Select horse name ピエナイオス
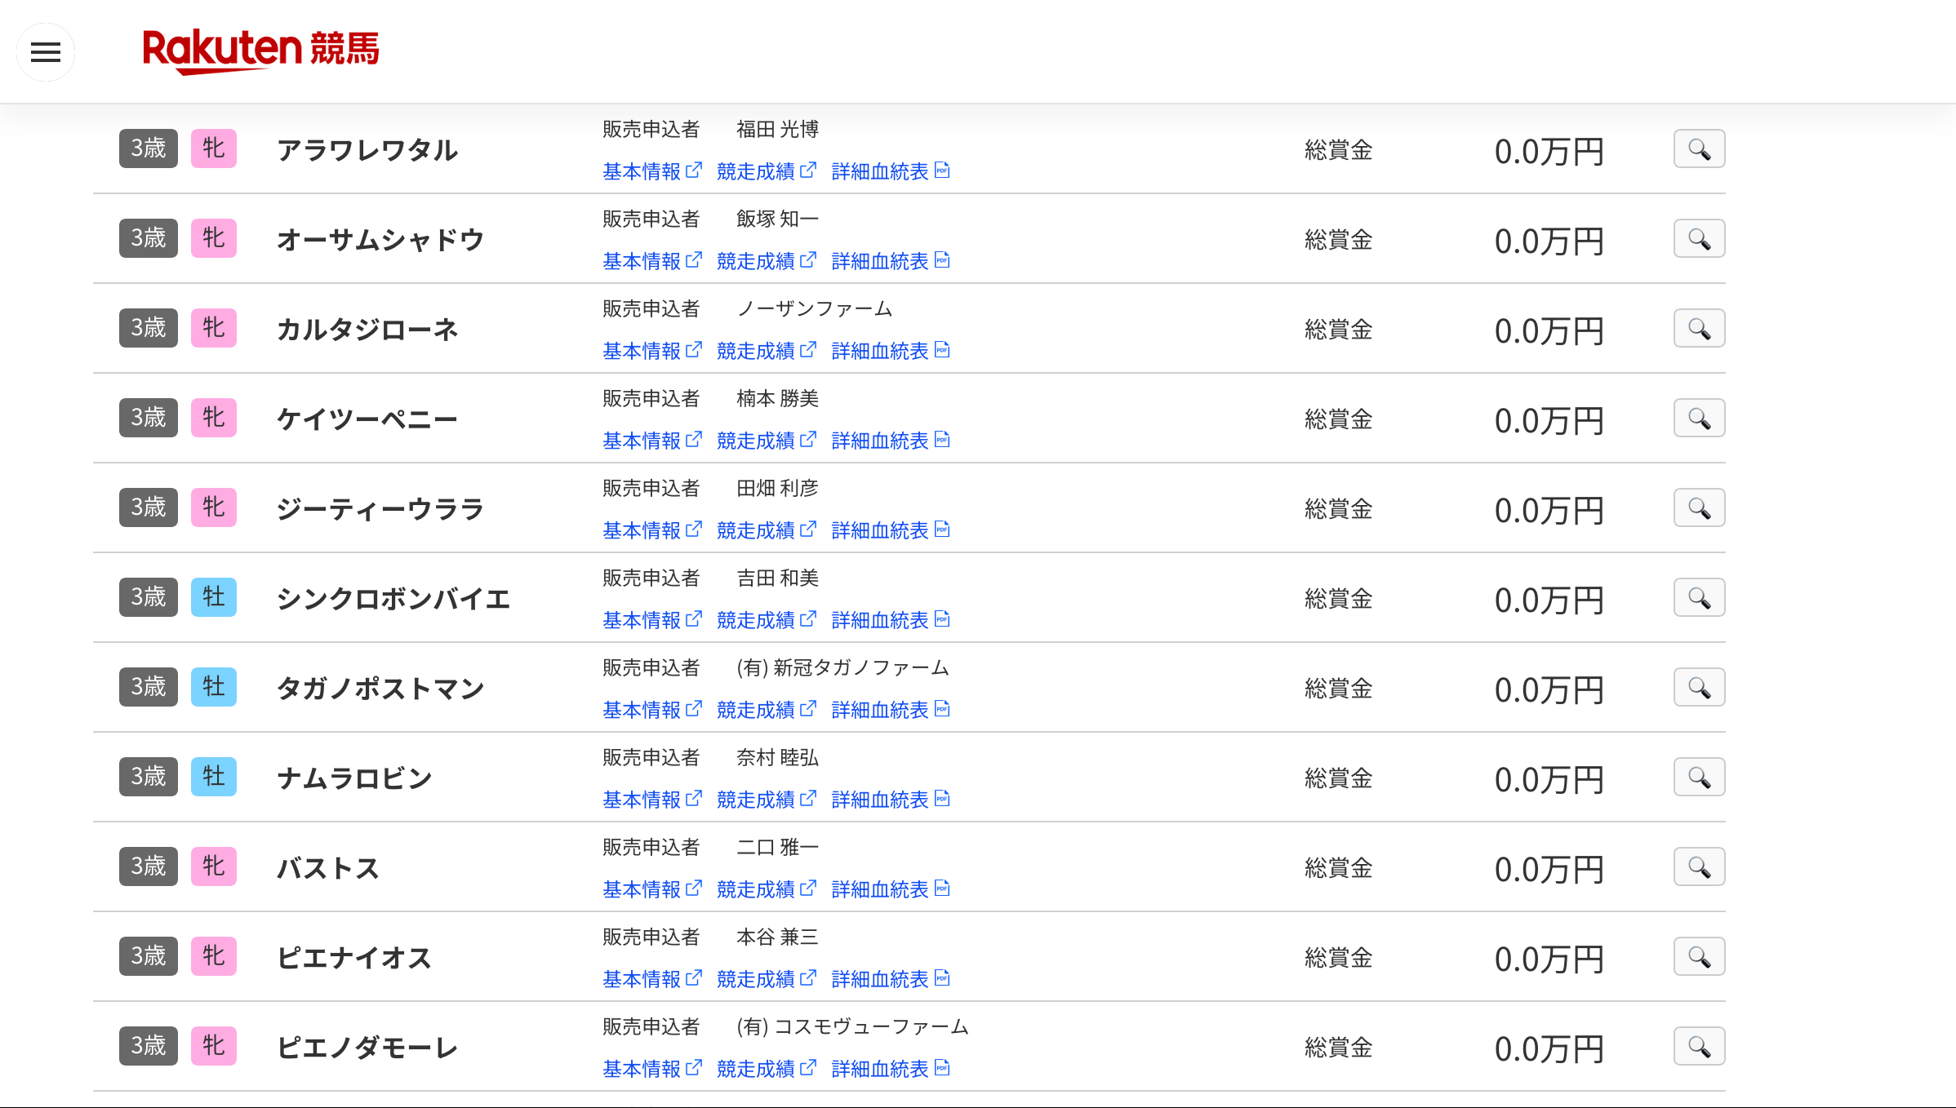The image size is (1956, 1108). 354,958
